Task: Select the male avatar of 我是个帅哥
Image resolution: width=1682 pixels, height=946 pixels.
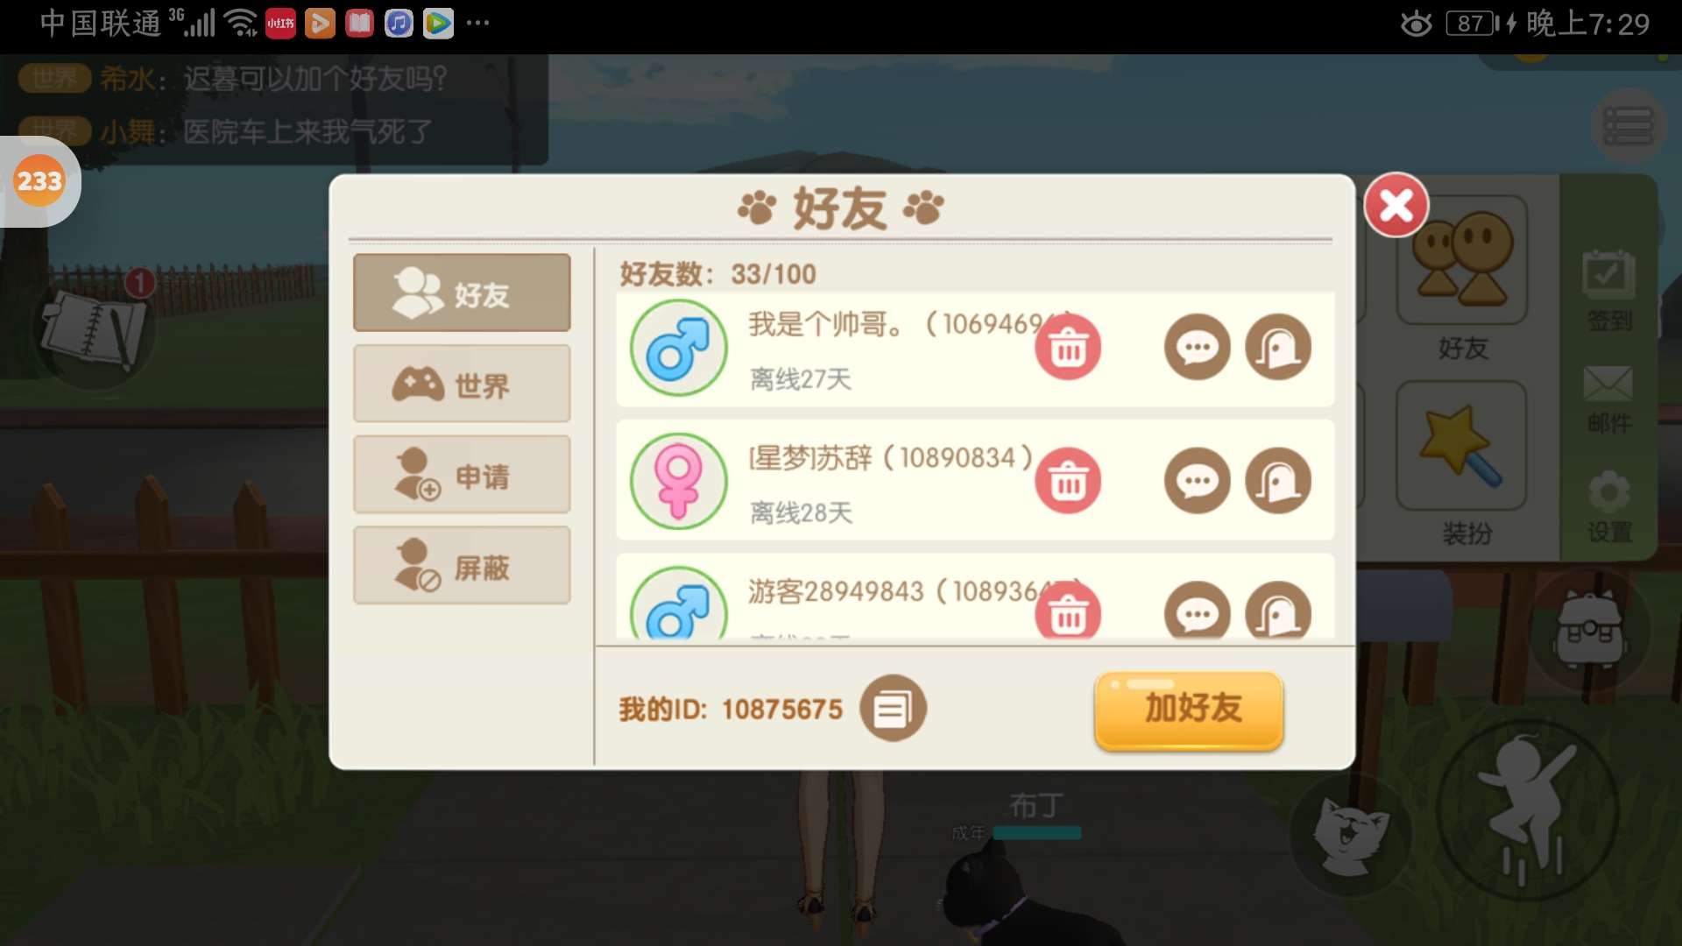Action: point(678,348)
